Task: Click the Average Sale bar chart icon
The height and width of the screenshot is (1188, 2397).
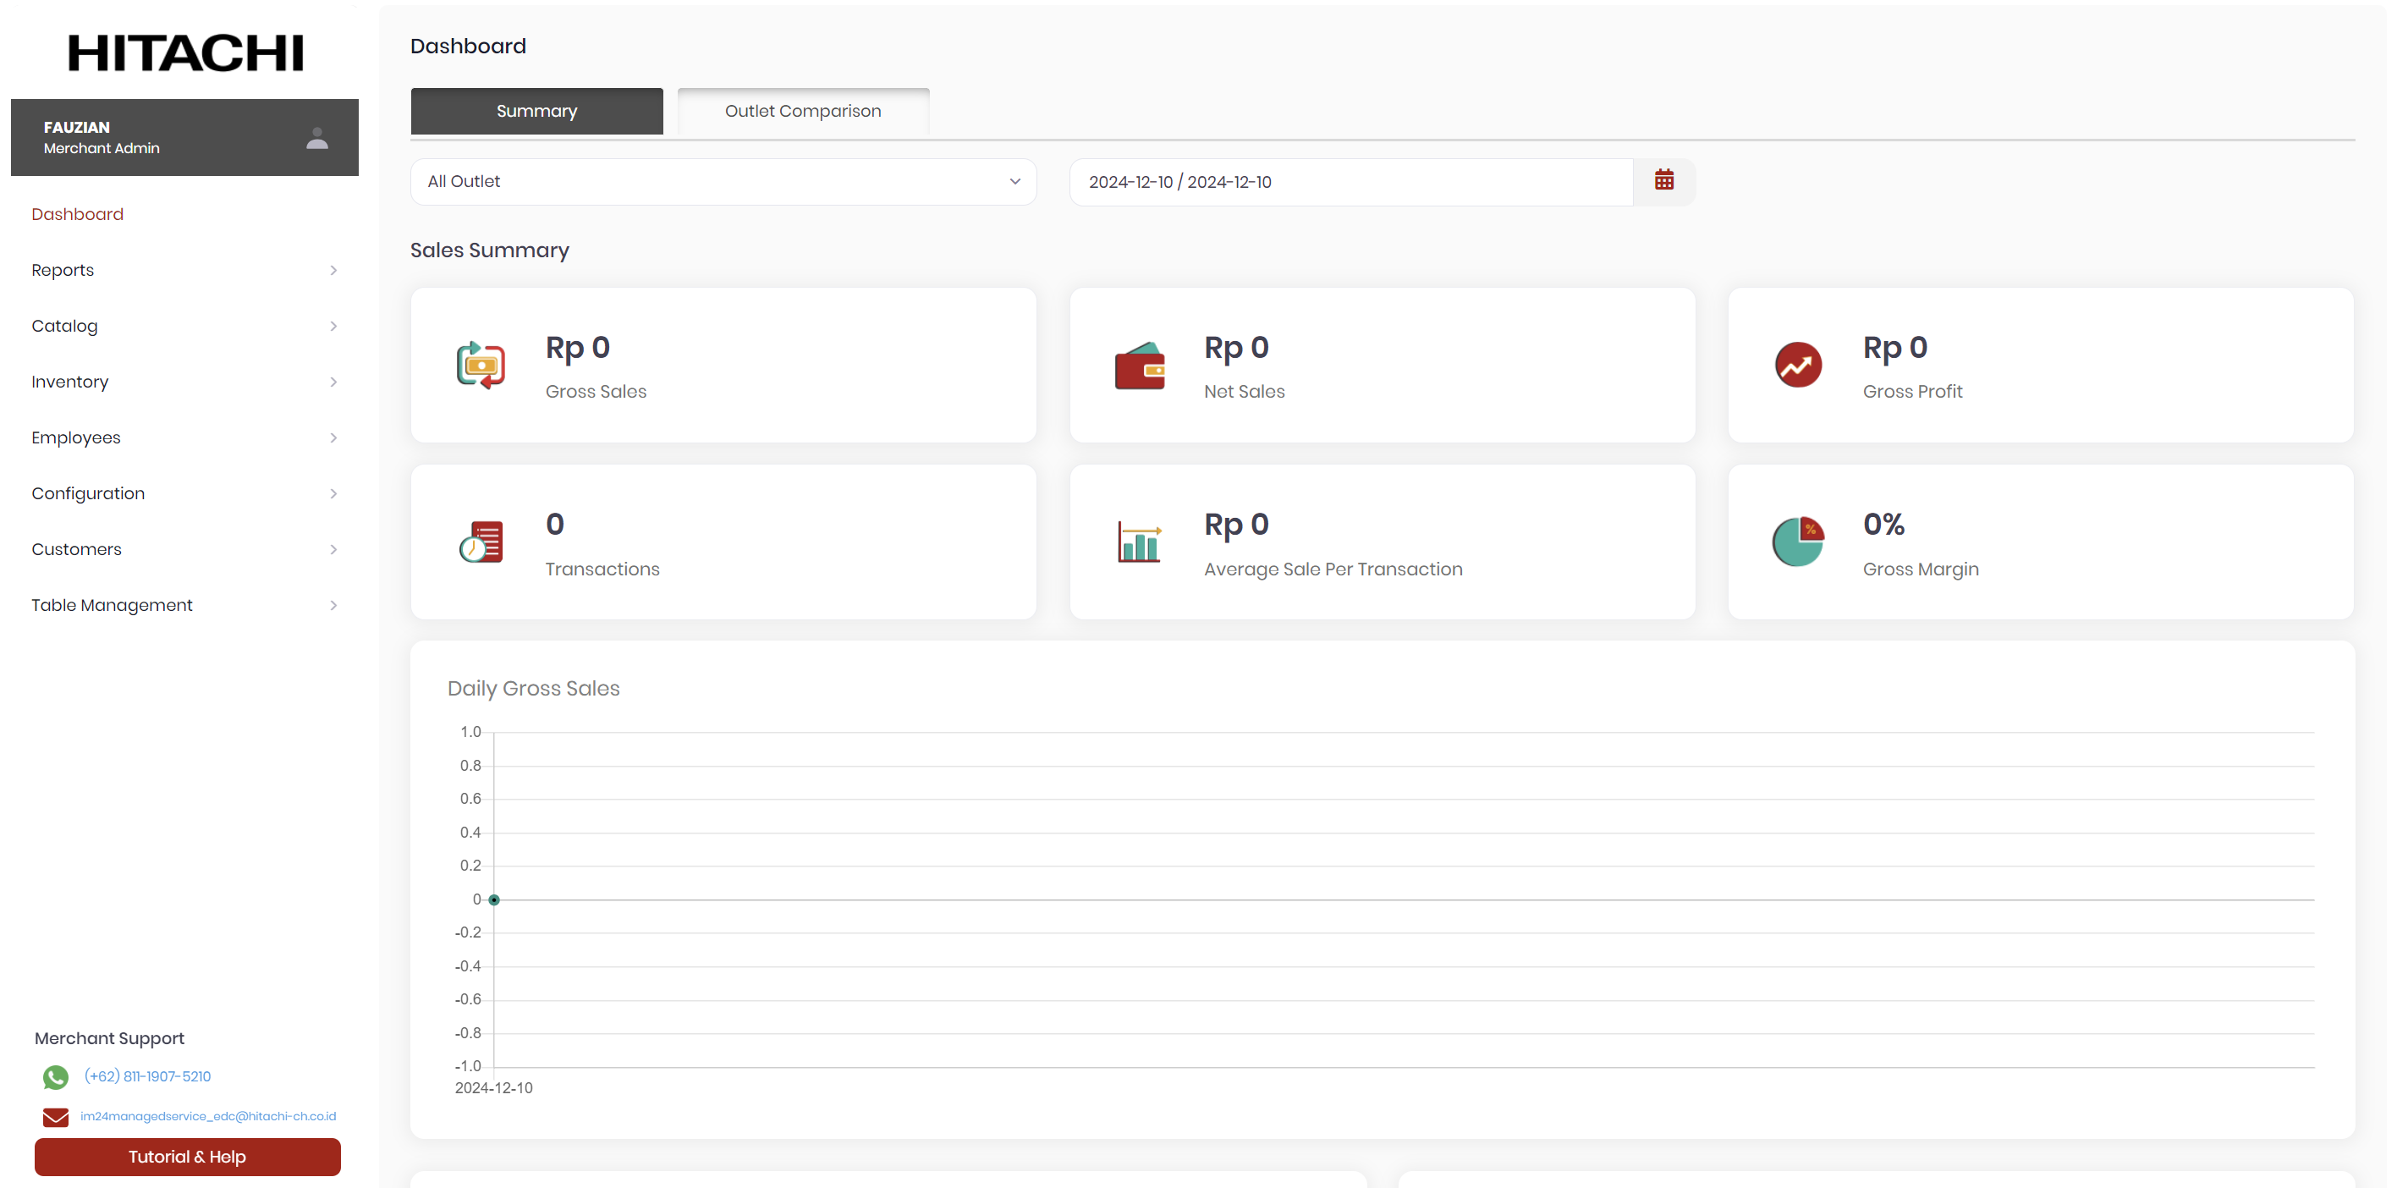Action: (x=1139, y=542)
